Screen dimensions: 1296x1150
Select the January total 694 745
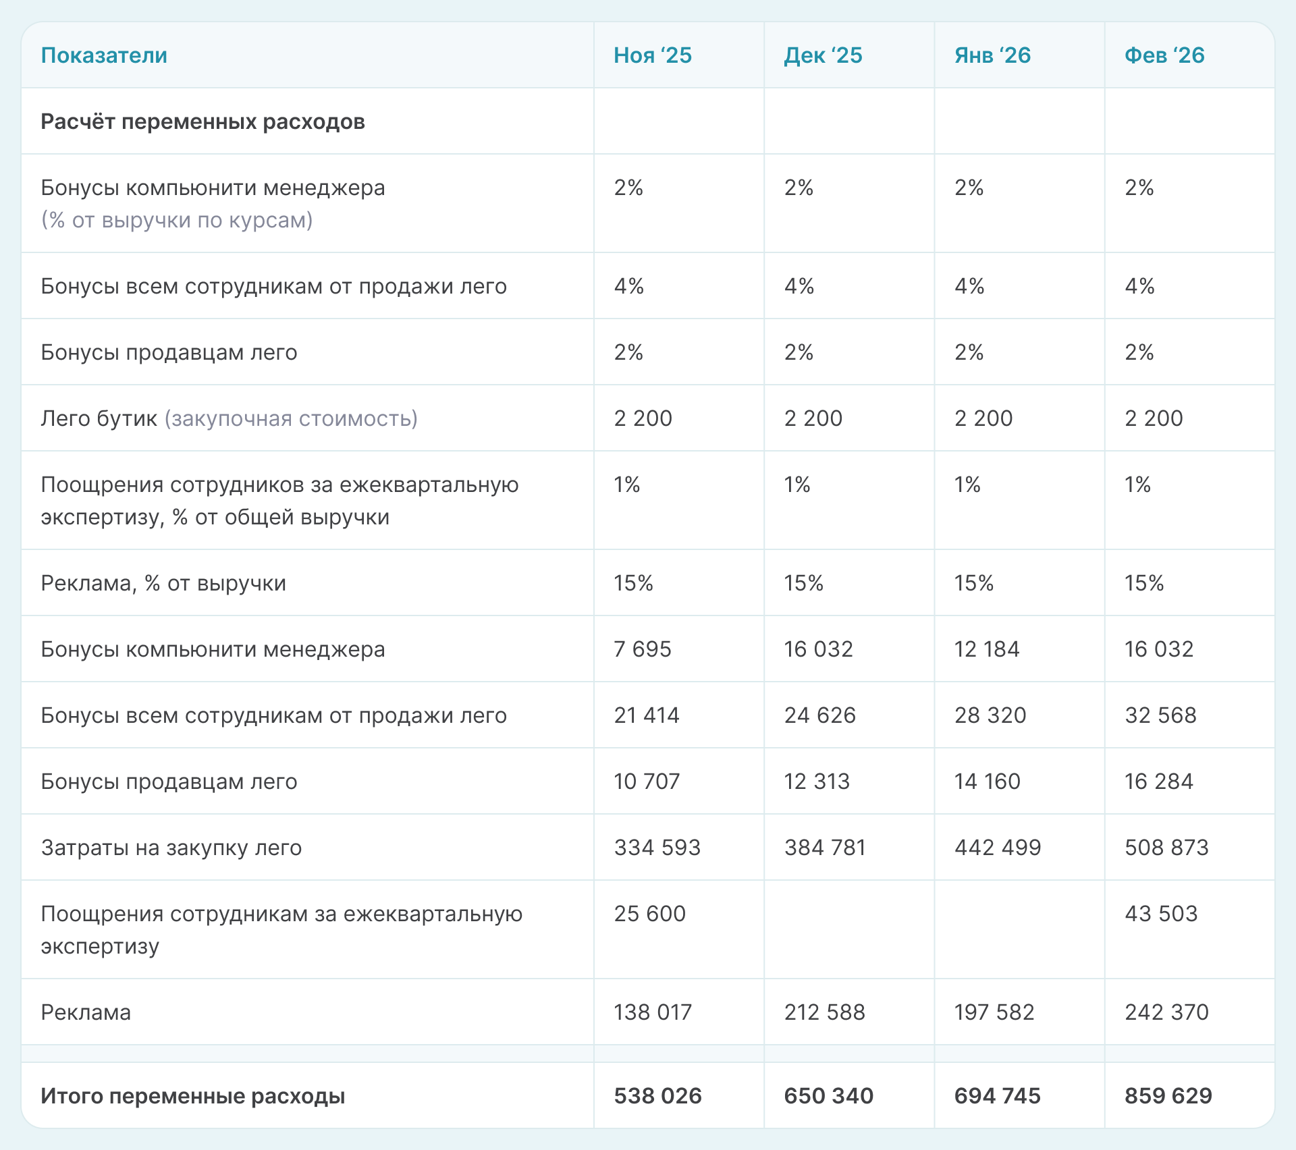point(997,1096)
